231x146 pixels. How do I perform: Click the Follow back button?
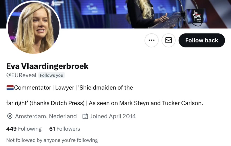[x=202, y=40]
